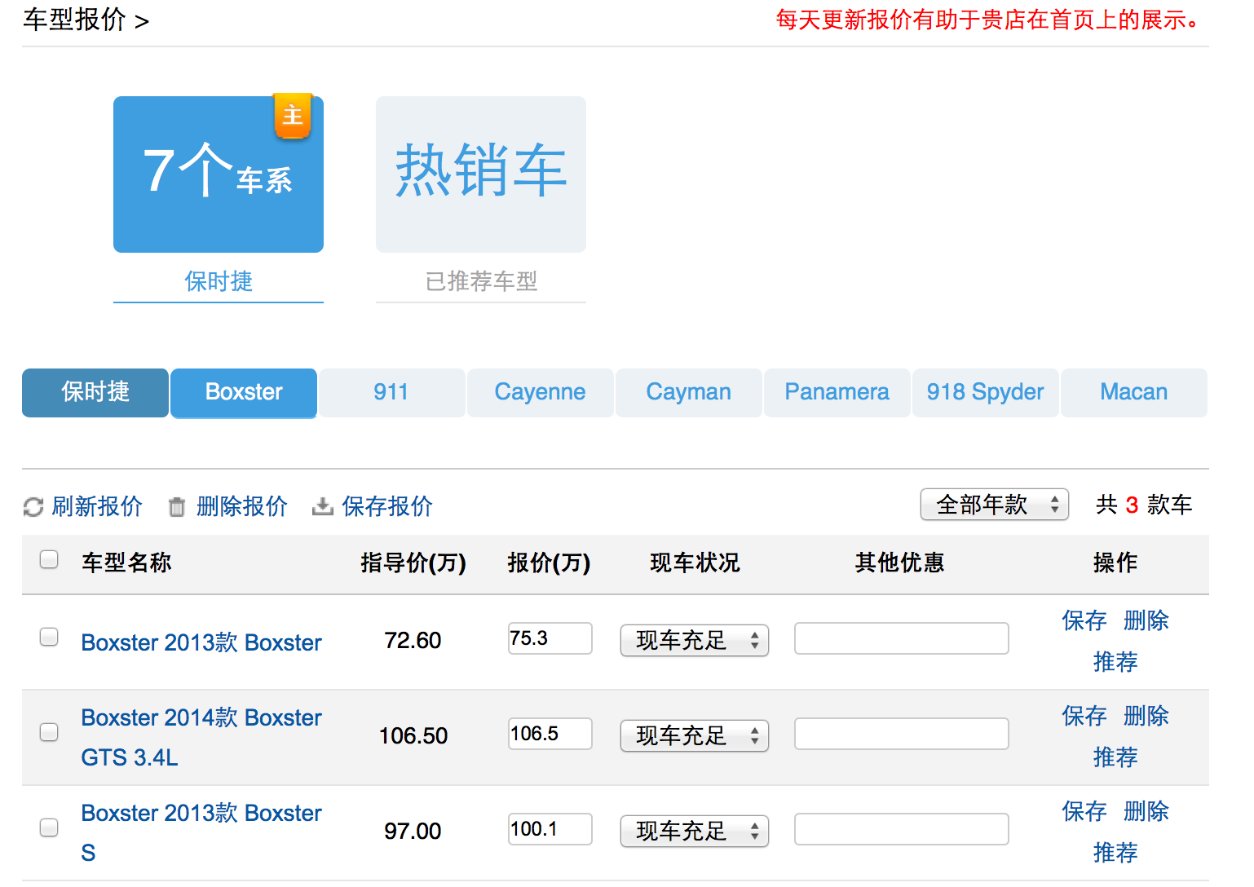The height and width of the screenshot is (887, 1254).
Task: Check the Boxster GTS 3.4L row checkbox
Action: (49, 732)
